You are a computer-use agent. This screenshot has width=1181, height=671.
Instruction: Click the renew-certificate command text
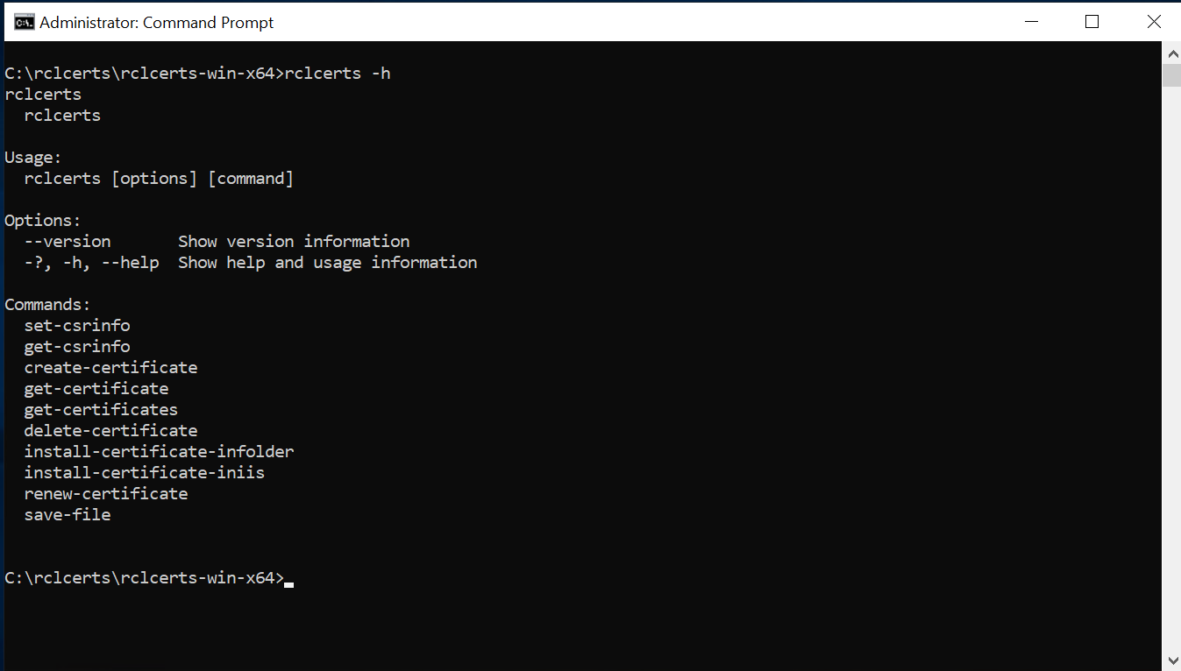pyautogui.click(x=106, y=494)
